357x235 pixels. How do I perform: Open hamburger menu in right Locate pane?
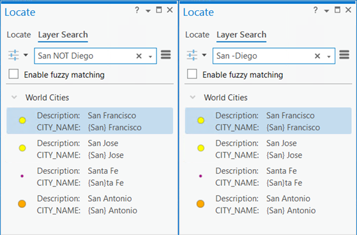[x=344, y=55]
